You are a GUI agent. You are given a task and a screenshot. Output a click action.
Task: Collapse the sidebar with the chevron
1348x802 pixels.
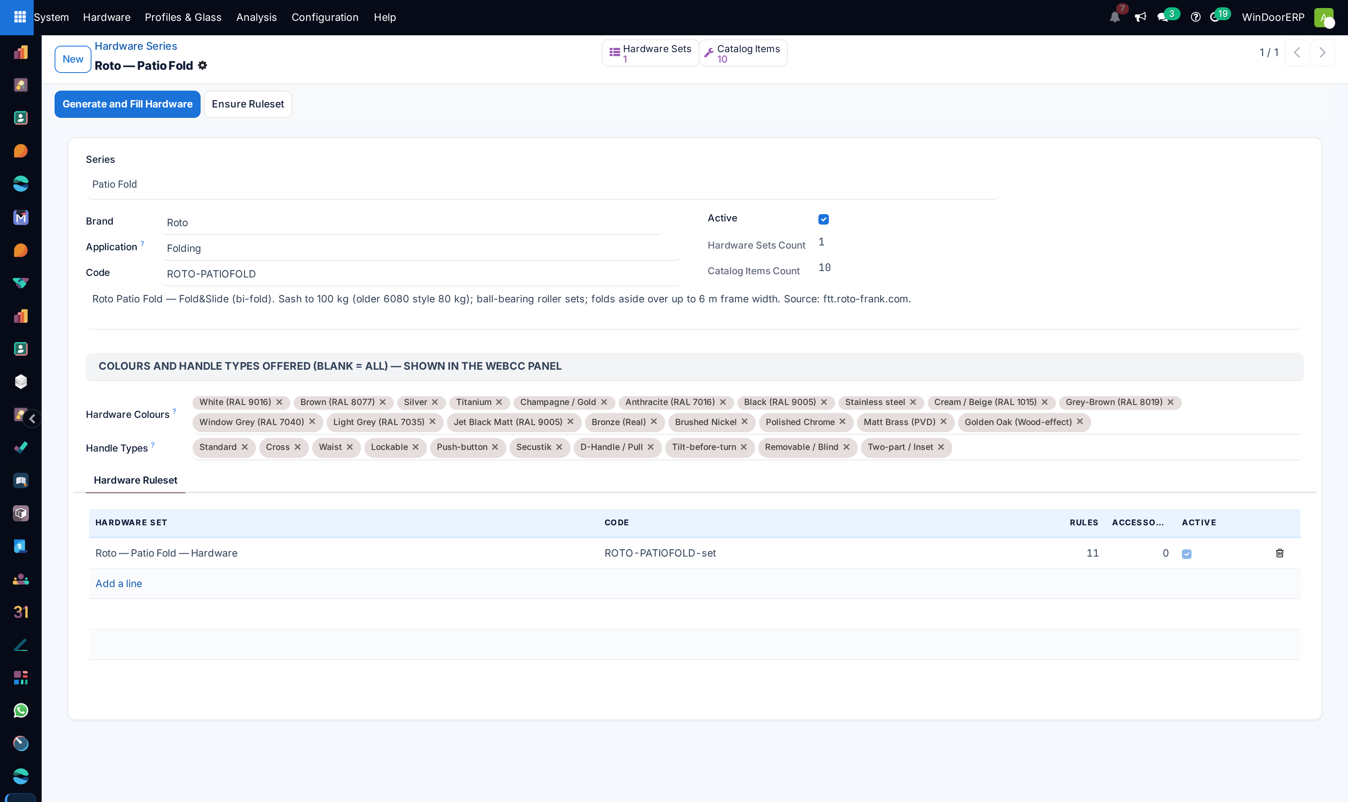tap(32, 419)
